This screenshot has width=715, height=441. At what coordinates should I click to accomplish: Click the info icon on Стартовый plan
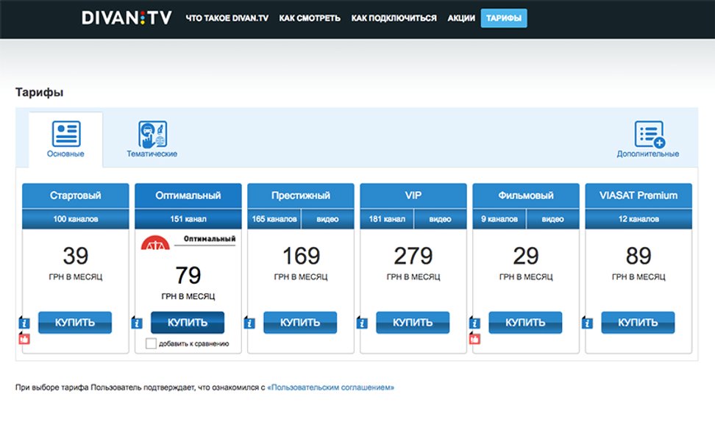click(x=23, y=323)
